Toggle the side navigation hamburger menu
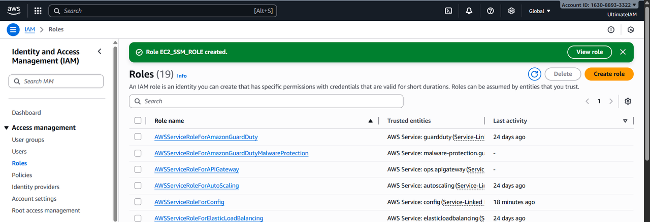This screenshot has height=222, width=650. tap(13, 29)
